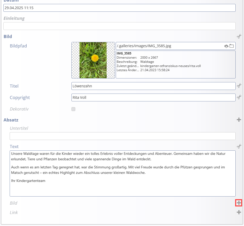
Task: Click into the empty Einleitung input field
Action: pos(119,26)
